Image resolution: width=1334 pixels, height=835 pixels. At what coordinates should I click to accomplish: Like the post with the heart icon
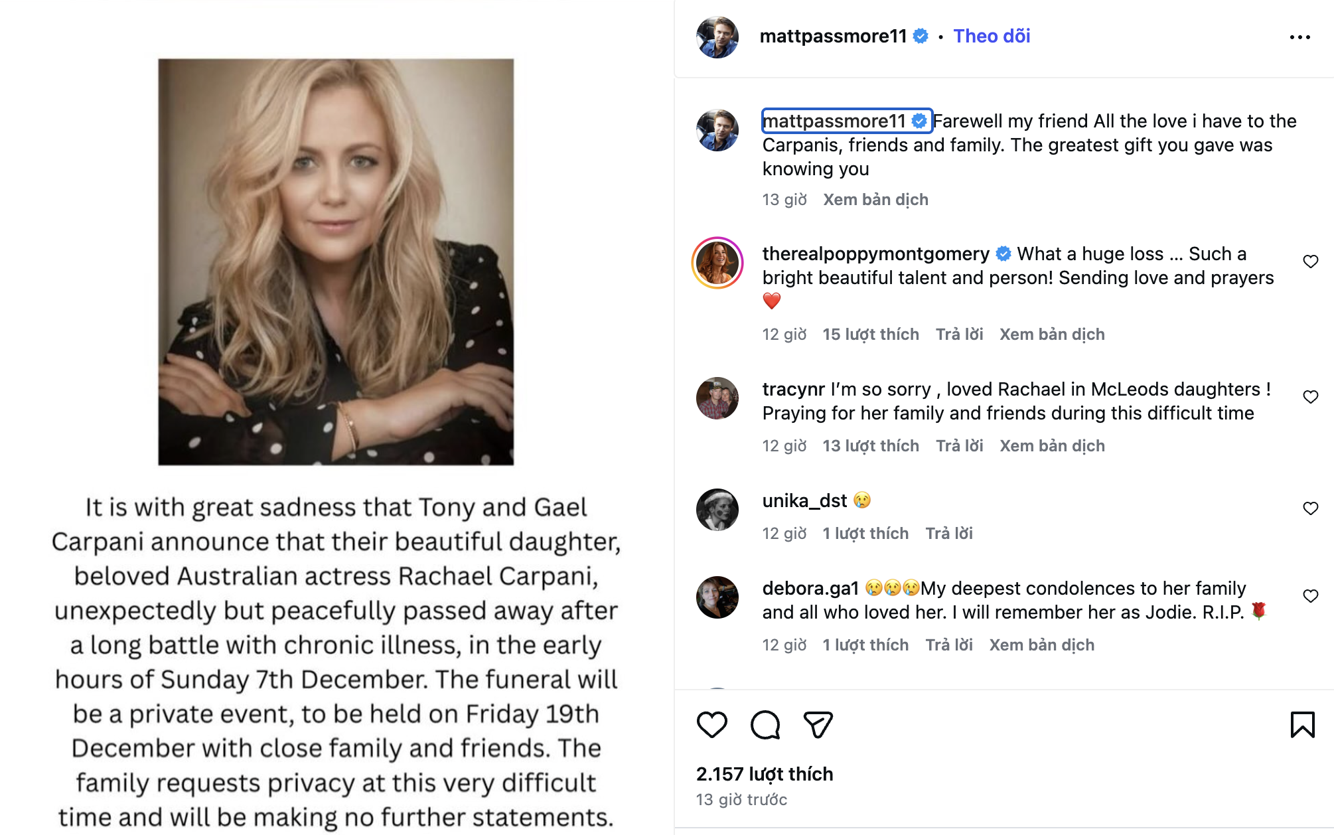point(711,724)
